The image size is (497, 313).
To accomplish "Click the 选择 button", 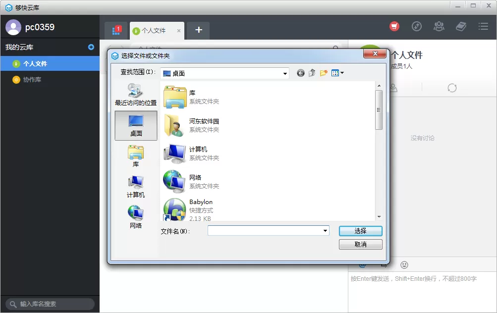I will point(360,231).
